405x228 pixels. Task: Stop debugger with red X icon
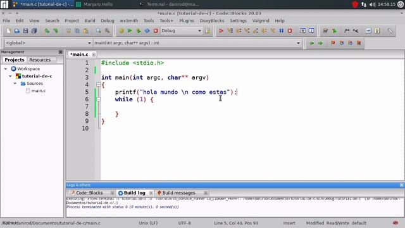290,31
